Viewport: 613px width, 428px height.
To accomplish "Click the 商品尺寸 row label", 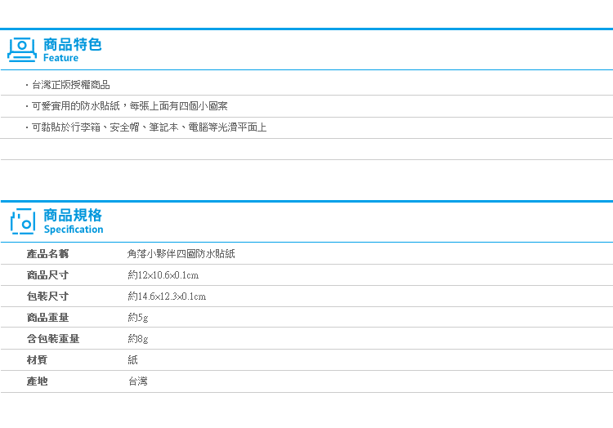I will coord(47,275).
